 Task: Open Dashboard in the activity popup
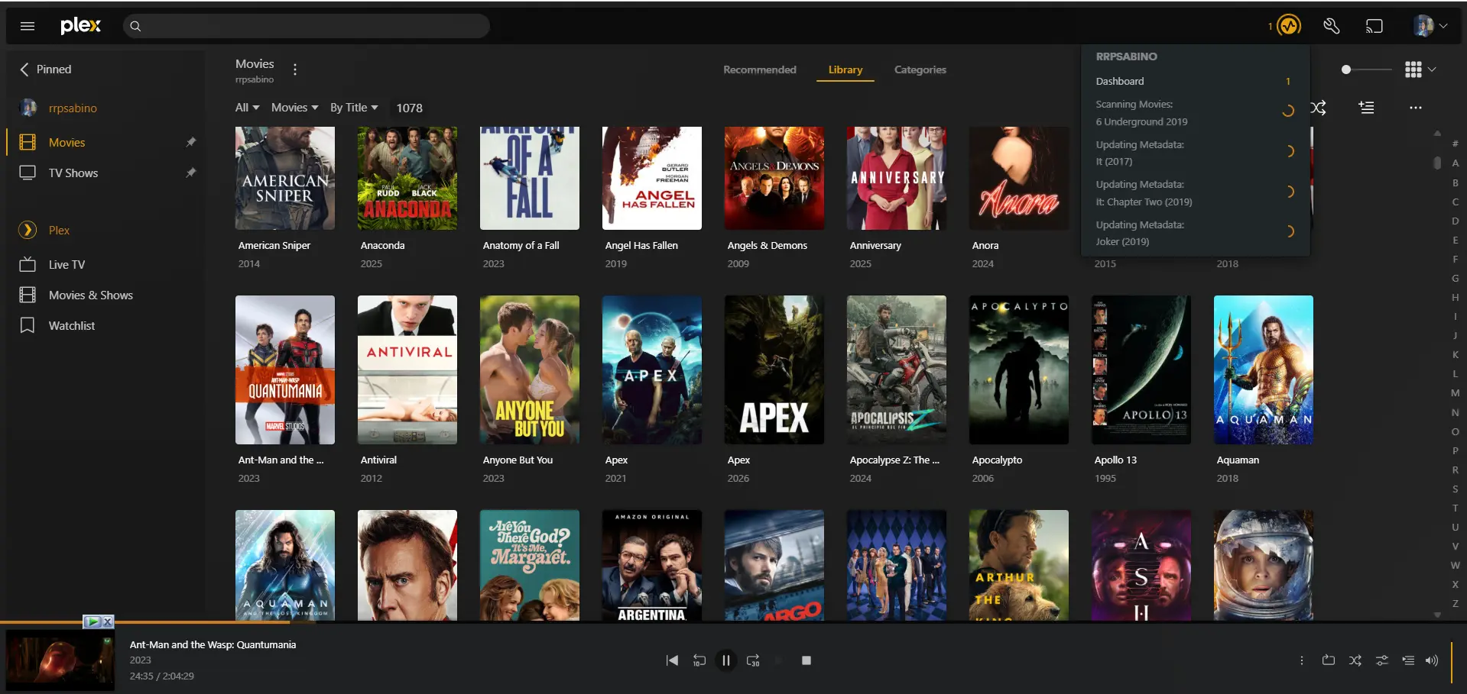tap(1195, 81)
